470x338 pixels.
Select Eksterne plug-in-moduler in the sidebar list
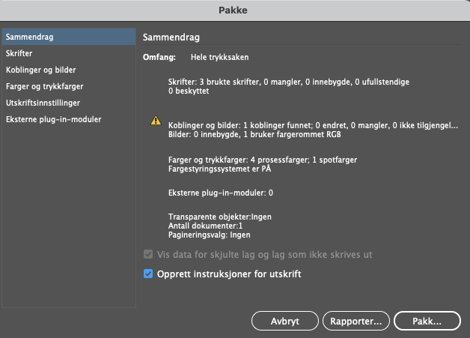pyautogui.click(x=53, y=119)
